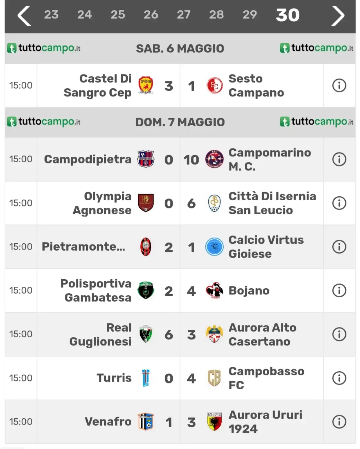Click Campomarino M. C. team crest
360x449 pixels.
click(x=214, y=159)
